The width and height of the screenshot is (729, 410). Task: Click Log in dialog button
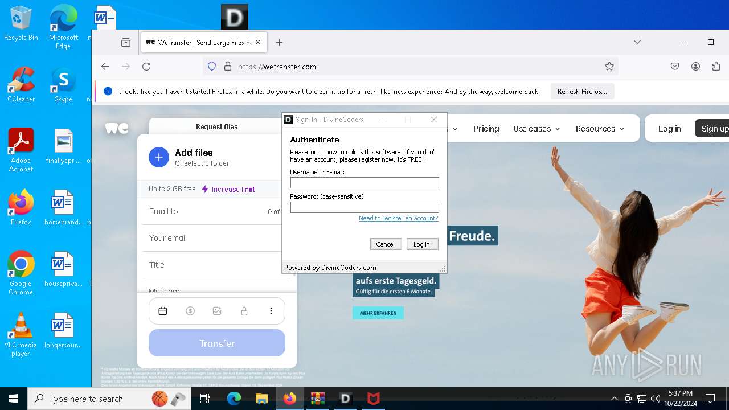(422, 244)
